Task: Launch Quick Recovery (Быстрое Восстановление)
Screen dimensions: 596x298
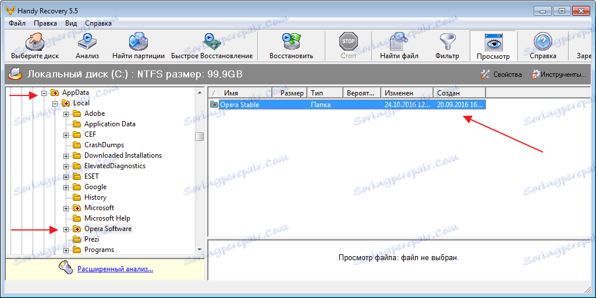Action: (x=212, y=46)
